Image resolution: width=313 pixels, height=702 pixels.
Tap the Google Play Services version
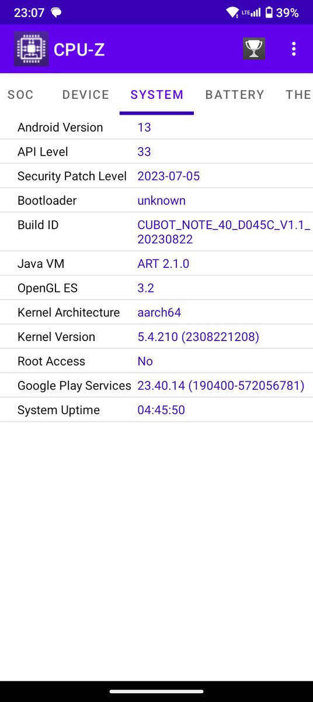pos(221,386)
